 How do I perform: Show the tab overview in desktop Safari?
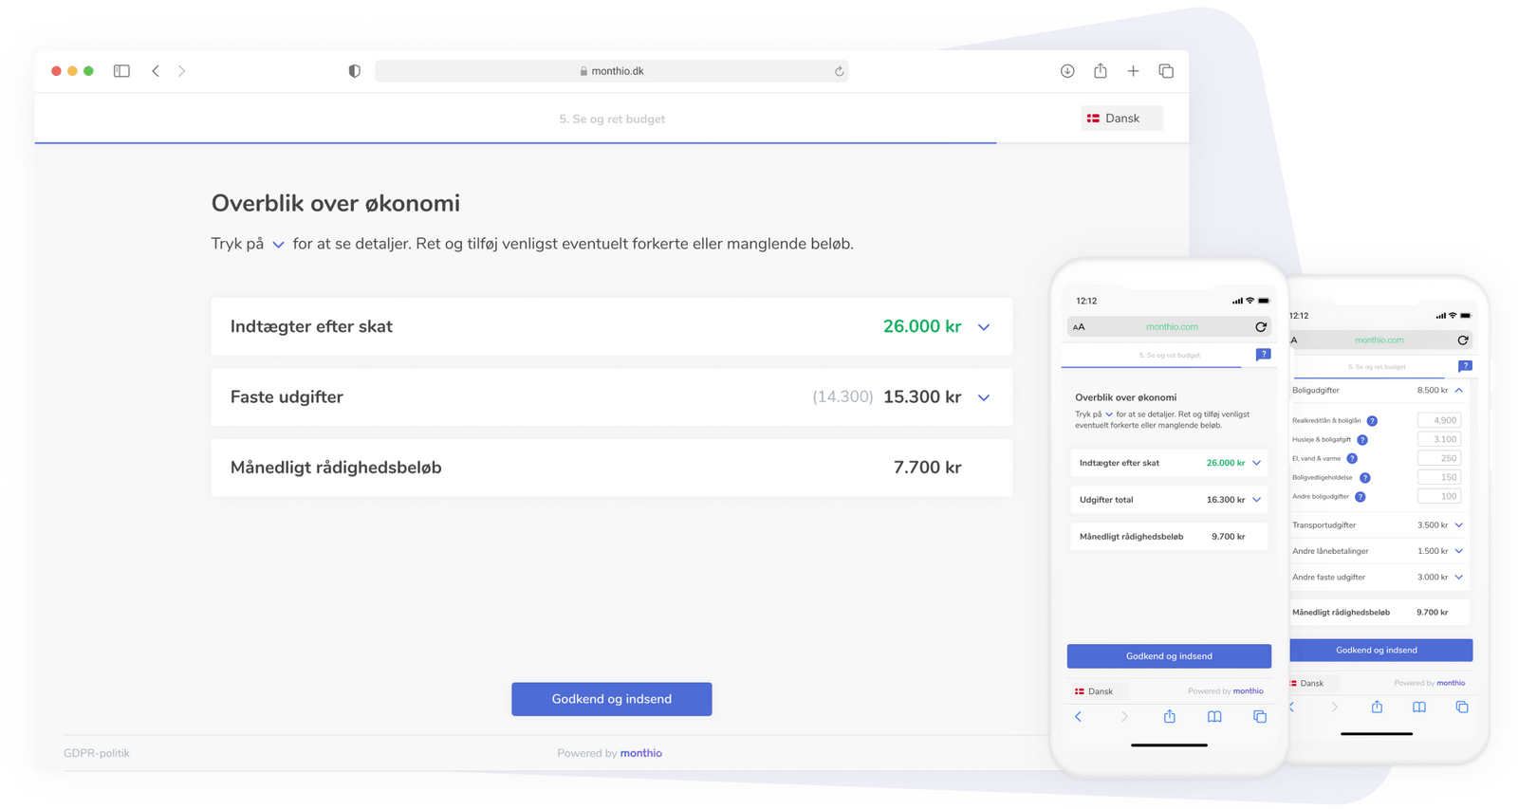1166,71
